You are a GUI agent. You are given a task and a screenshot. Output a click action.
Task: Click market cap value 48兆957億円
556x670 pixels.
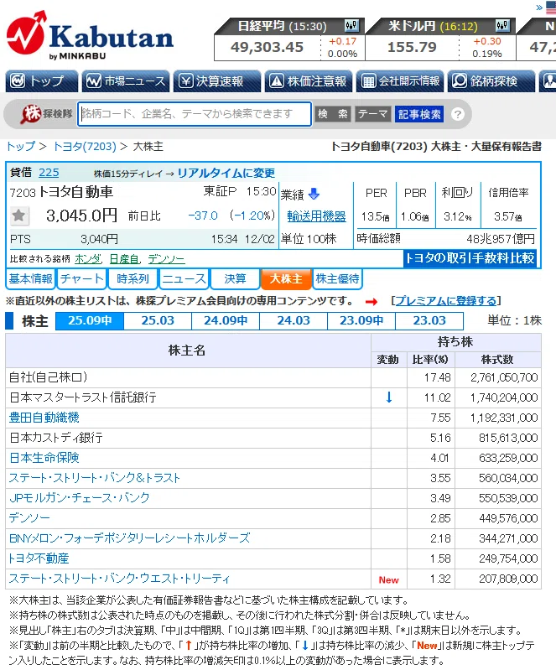[501, 238]
